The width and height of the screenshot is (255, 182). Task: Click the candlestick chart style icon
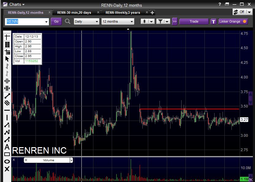pyautogui.click(x=144, y=21)
